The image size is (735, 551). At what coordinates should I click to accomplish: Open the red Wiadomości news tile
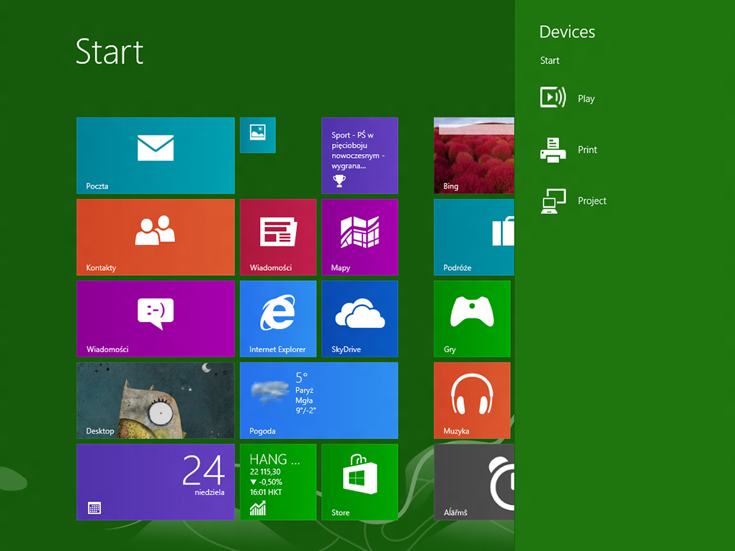pyautogui.click(x=277, y=237)
